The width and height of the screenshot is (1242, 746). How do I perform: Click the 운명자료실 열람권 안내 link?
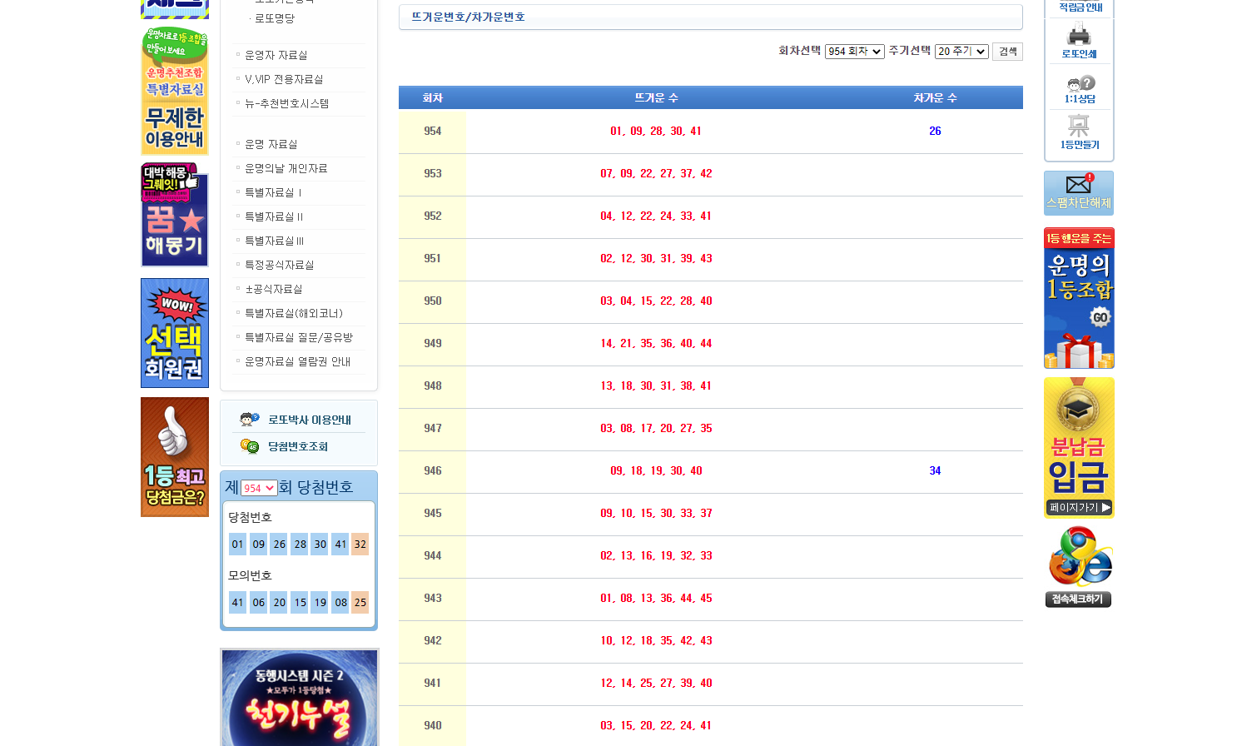[x=297, y=361]
